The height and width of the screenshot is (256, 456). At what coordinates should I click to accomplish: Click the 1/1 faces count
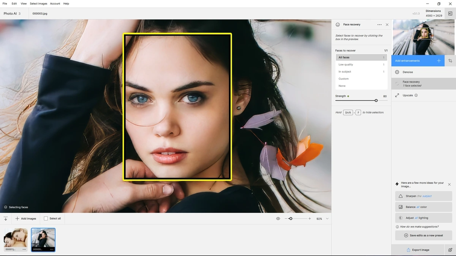(x=386, y=50)
